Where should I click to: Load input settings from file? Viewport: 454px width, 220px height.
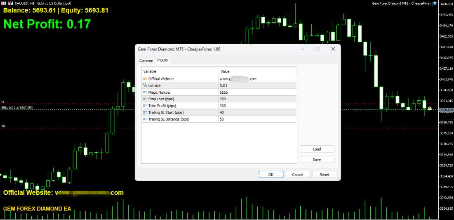317,149
